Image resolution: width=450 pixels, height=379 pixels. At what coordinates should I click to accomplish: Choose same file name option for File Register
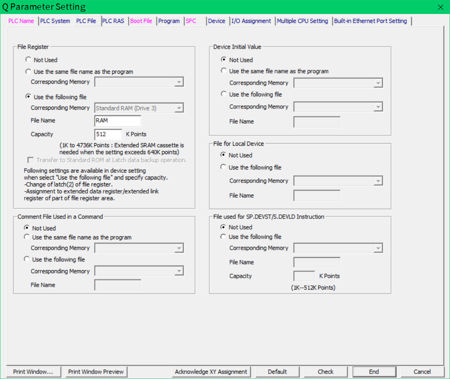pyautogui.click(x=28, y=72)
